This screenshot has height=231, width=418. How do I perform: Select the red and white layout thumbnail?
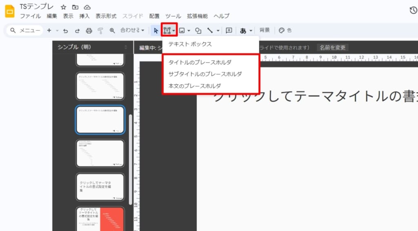pos(100,219)
